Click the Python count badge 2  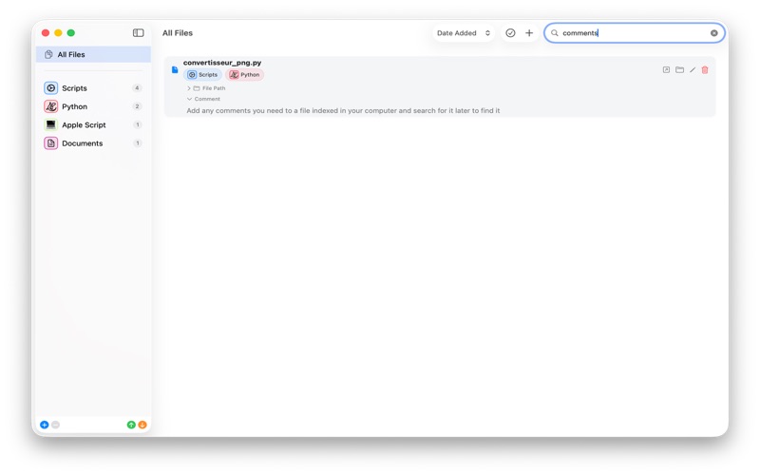click(x=137, y=106)
